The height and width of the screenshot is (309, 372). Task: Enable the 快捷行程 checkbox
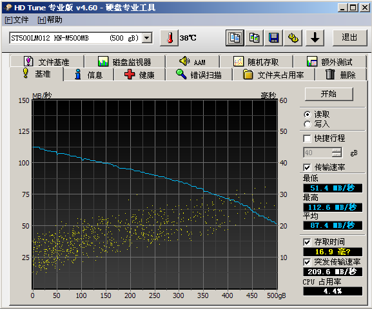307,138
